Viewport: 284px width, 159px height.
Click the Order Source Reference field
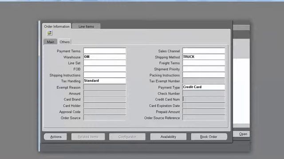click(204, 118)
